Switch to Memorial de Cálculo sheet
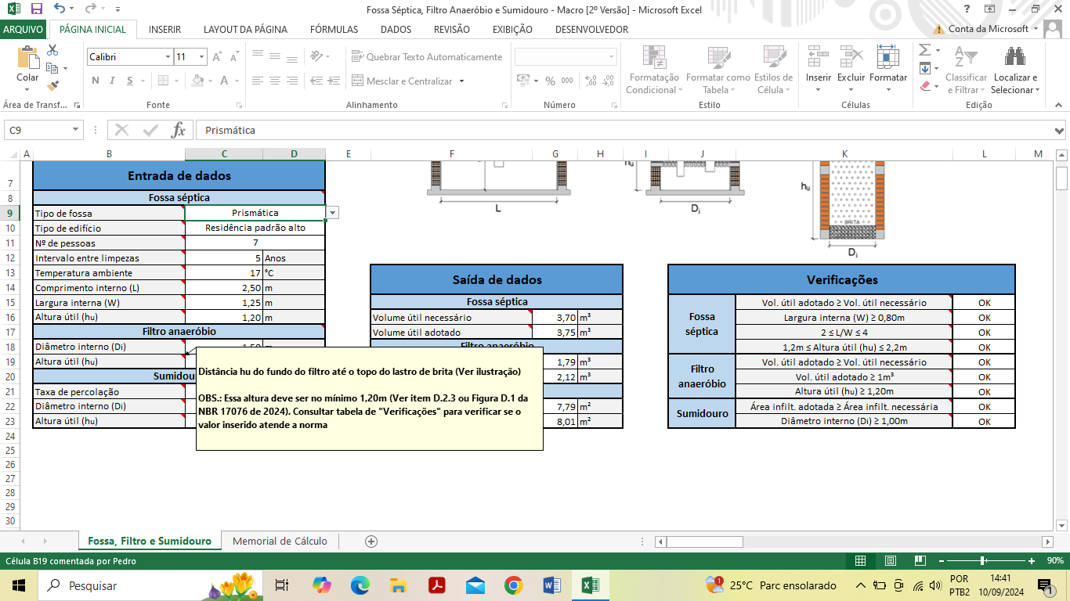Screen dimensions: 1070x601 pyautogui.click(x=280, y=542)
